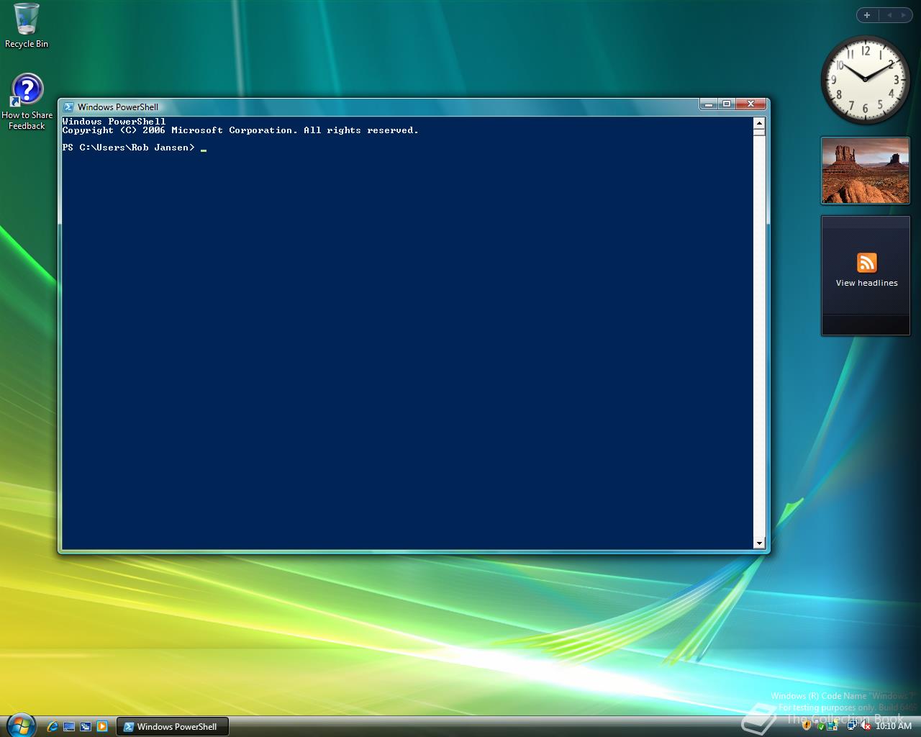This screenshot has width=921, height=737.
Task: Minimize the Windows PowerShell window
Action: click(708, 104)
